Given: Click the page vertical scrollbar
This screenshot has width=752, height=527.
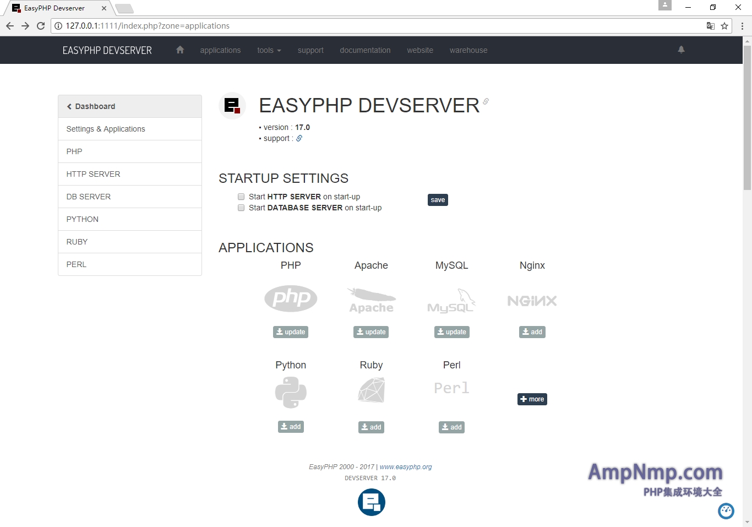Looking at the screenshot, I should point(747,118).
